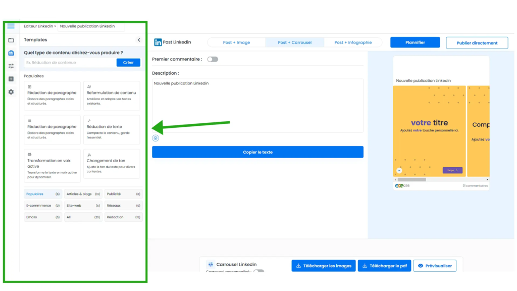Click the reaction emojis beside 298
The image size is (517, 291).
pos(399,186)
